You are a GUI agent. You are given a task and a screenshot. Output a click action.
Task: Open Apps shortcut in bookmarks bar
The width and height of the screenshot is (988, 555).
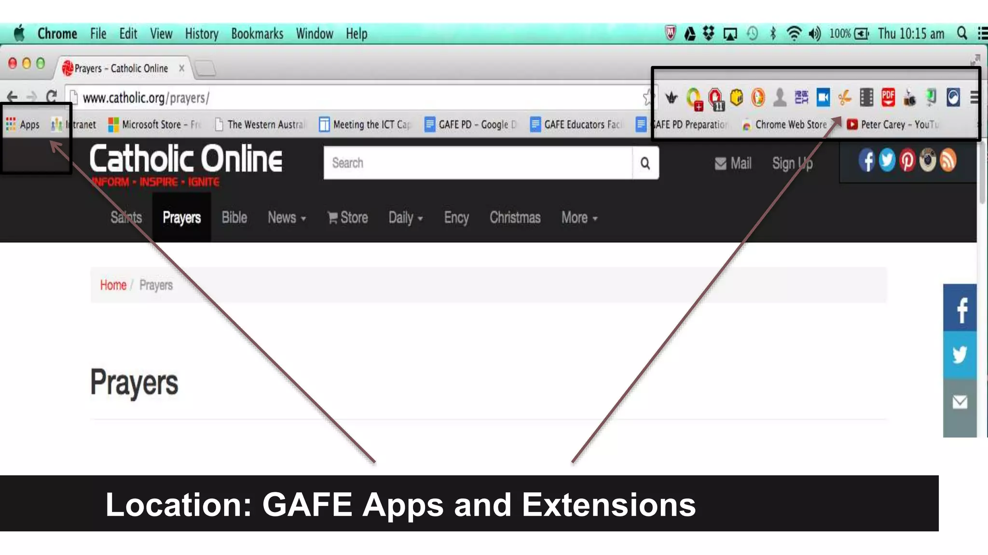click(23, 125)
